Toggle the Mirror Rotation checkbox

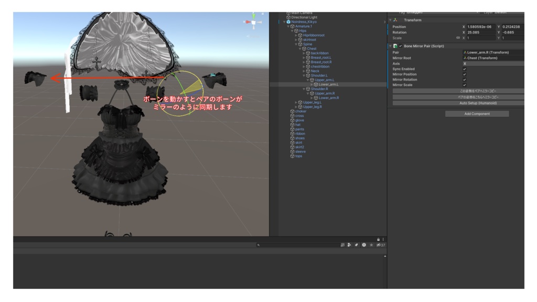point(465,80)
